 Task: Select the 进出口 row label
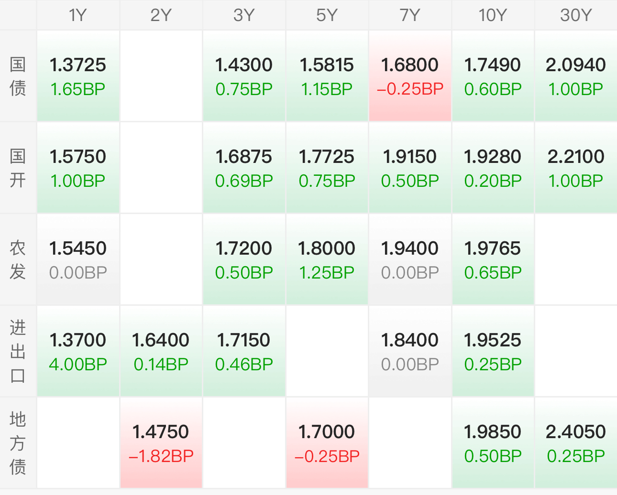(x=18, y=352)
